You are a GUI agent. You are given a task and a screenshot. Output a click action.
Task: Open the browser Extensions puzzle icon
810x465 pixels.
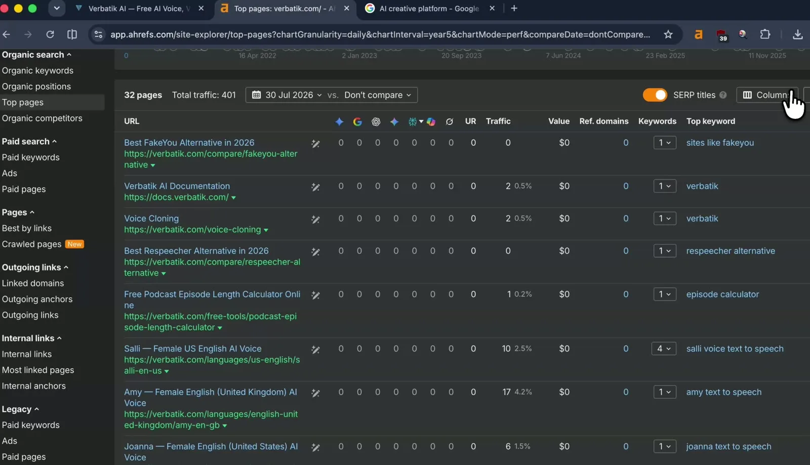[x=765, y=34]
